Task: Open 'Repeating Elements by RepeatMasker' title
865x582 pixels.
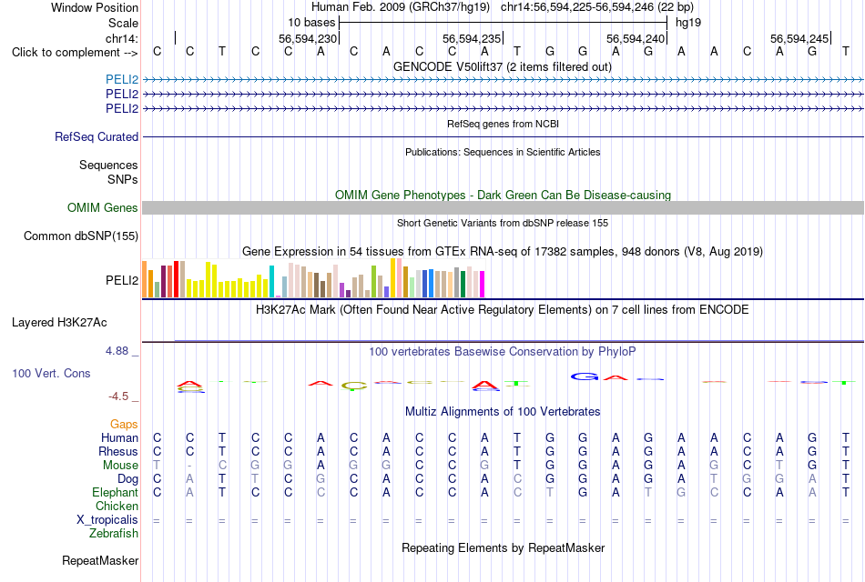Action: point(503,547)
